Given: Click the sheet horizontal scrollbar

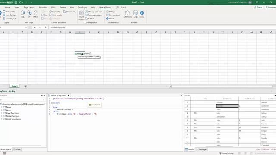Looking at the screenshot, I should click(222, 86).
